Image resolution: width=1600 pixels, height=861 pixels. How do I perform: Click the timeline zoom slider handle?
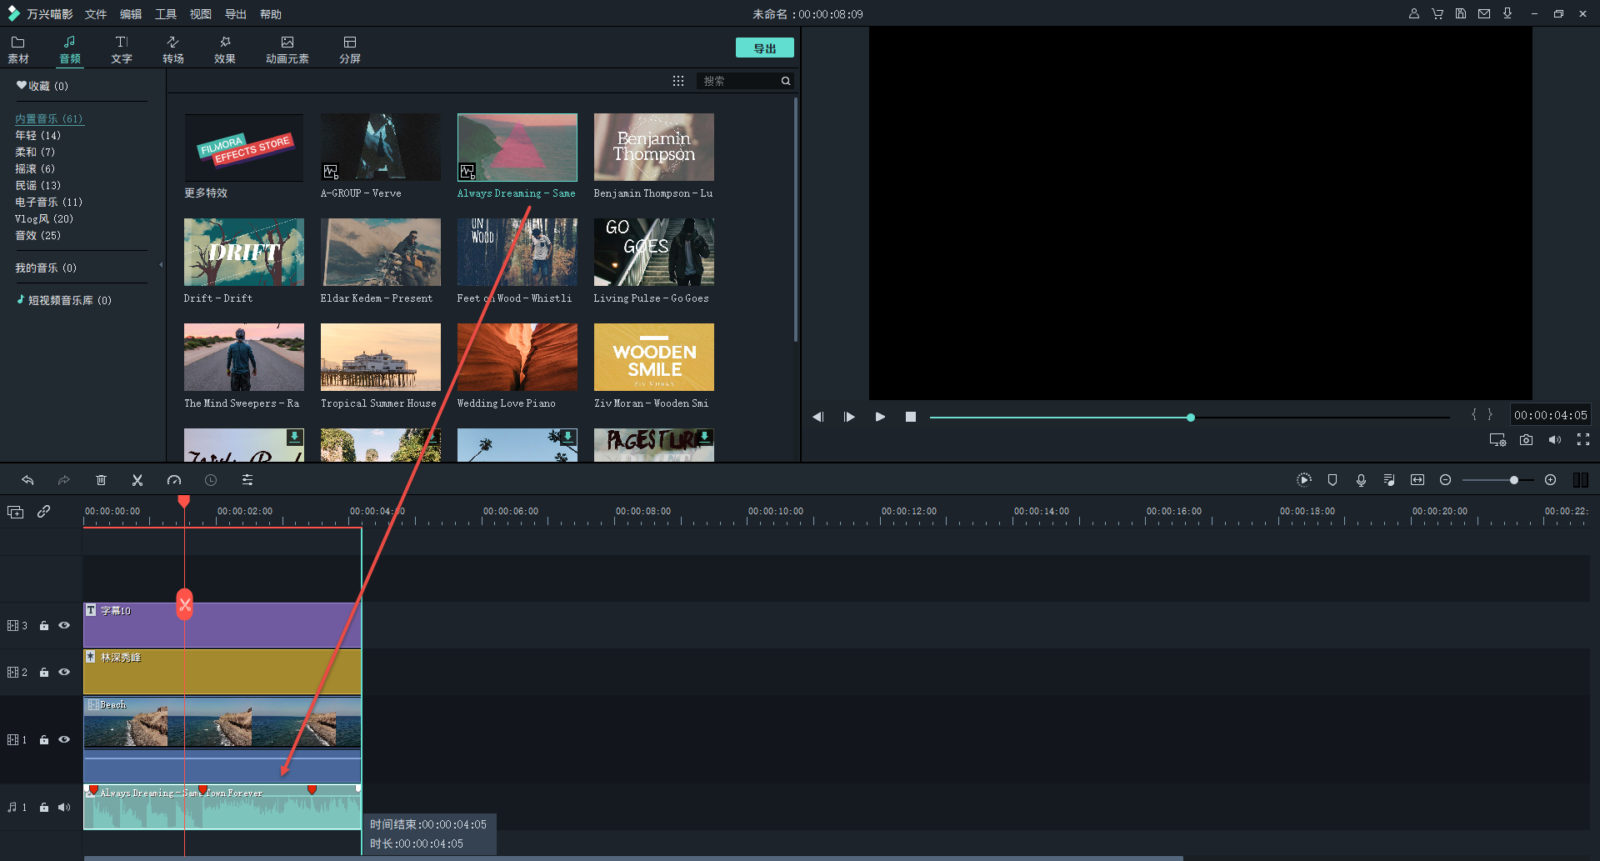click(1513, 480)
